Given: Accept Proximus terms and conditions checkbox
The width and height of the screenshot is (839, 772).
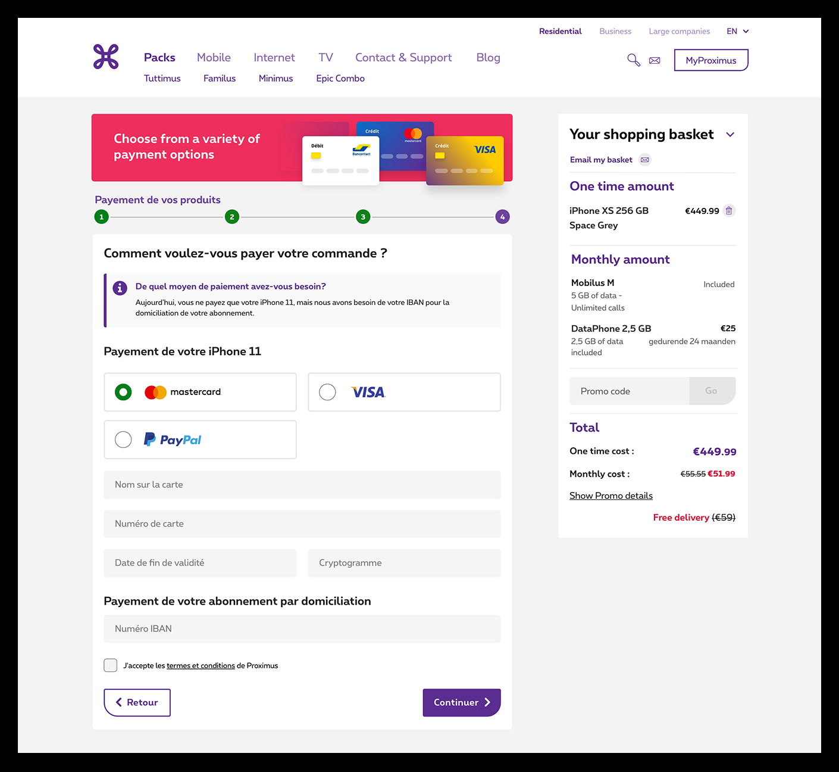Looking at the screenshot, I should (111, 665).
